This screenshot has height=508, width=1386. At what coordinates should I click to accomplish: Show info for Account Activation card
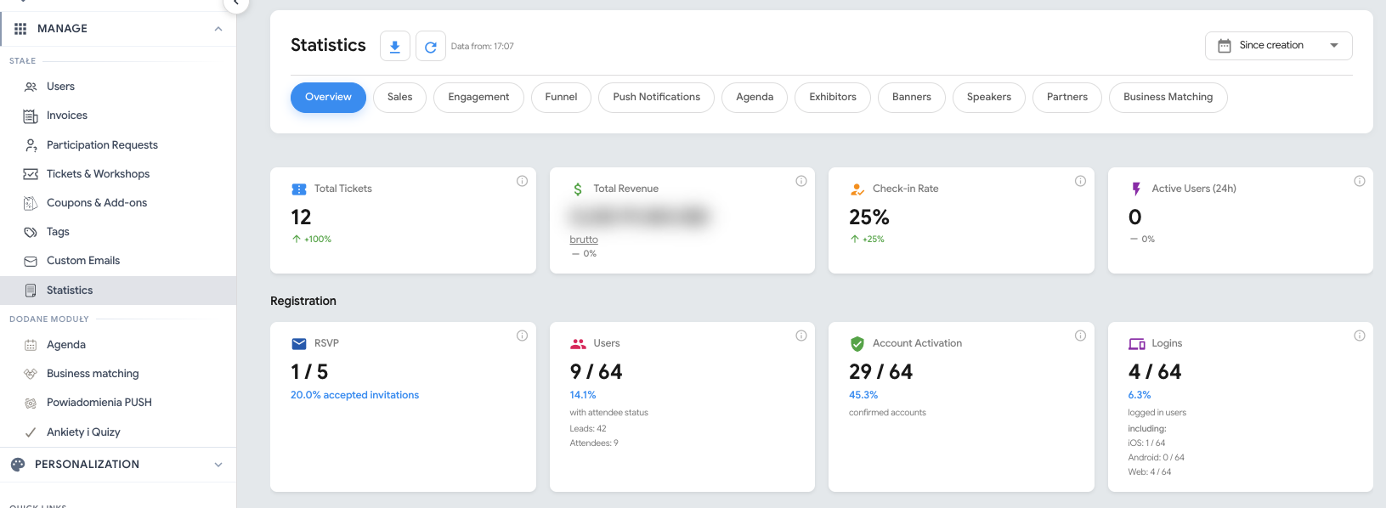(1080, 336)
